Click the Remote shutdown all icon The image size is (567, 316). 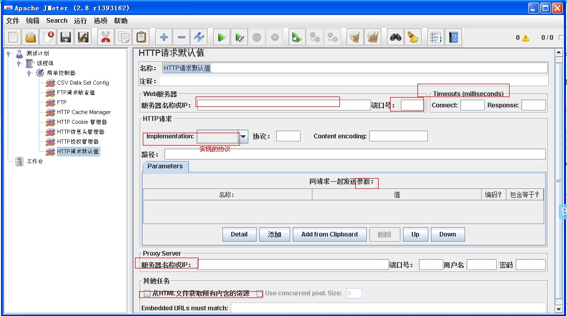(x=332, y=37)
